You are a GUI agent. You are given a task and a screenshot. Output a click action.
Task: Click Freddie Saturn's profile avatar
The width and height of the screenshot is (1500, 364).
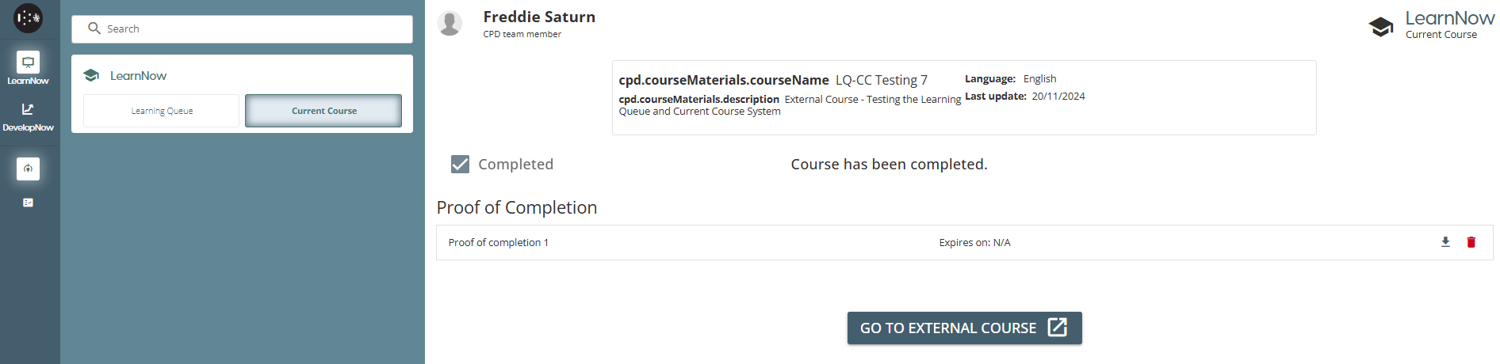pos(450,24)
